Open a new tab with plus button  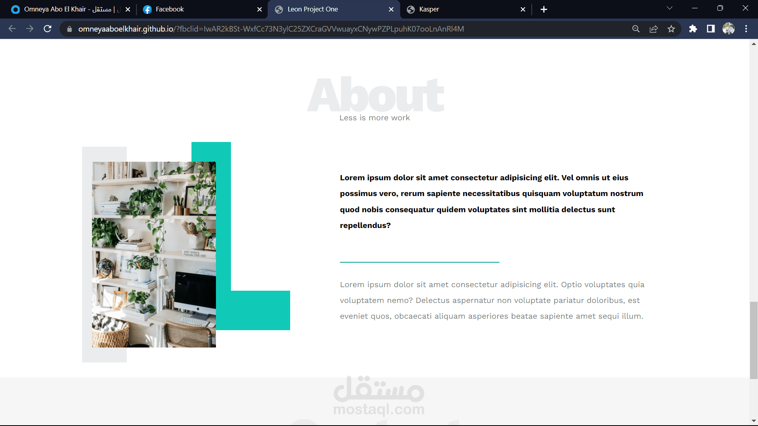click(x=544, y=9)
